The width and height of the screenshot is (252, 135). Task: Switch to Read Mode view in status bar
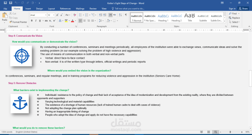pyautogui.click(x=202, y=132)
